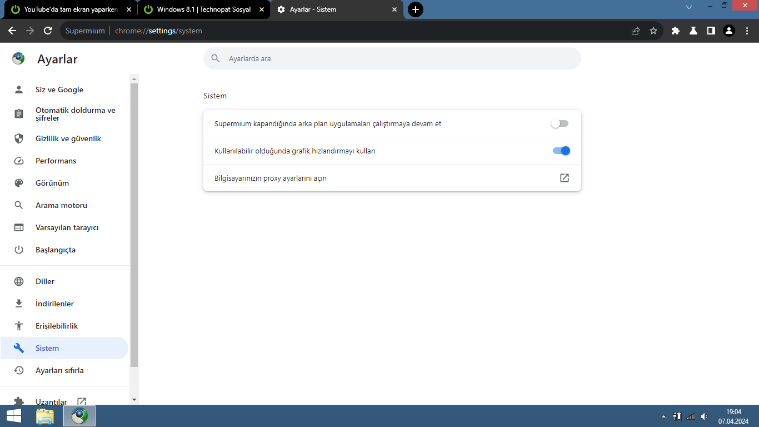Toggle the side panel icon
This screenshot has width=759, height=427.
[x=711, y=31]
